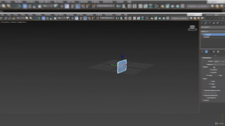Toggle the Ribbon display icon

[134, 18]
